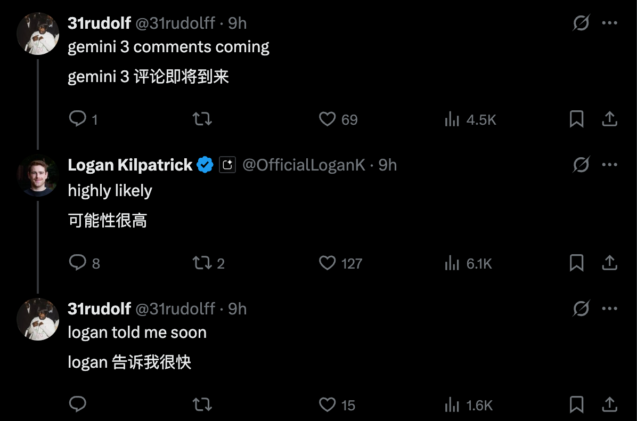Click the Grok icon on the first post

pos(581,23)
